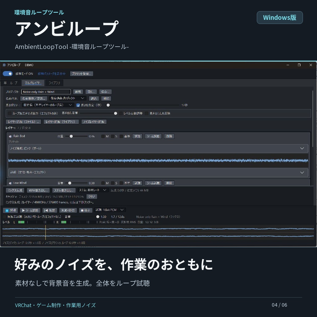Click the speaker icon beside Rain Bed
Screen dimensions: 317x317
tap(10, 137)
